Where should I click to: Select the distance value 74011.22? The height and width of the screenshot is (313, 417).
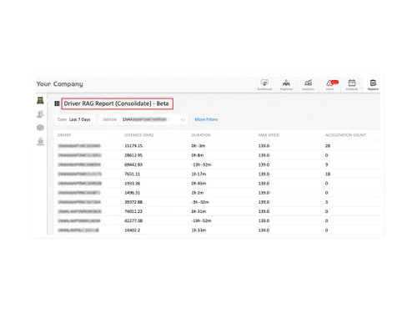pyautogui.click(x=133, y=212)
